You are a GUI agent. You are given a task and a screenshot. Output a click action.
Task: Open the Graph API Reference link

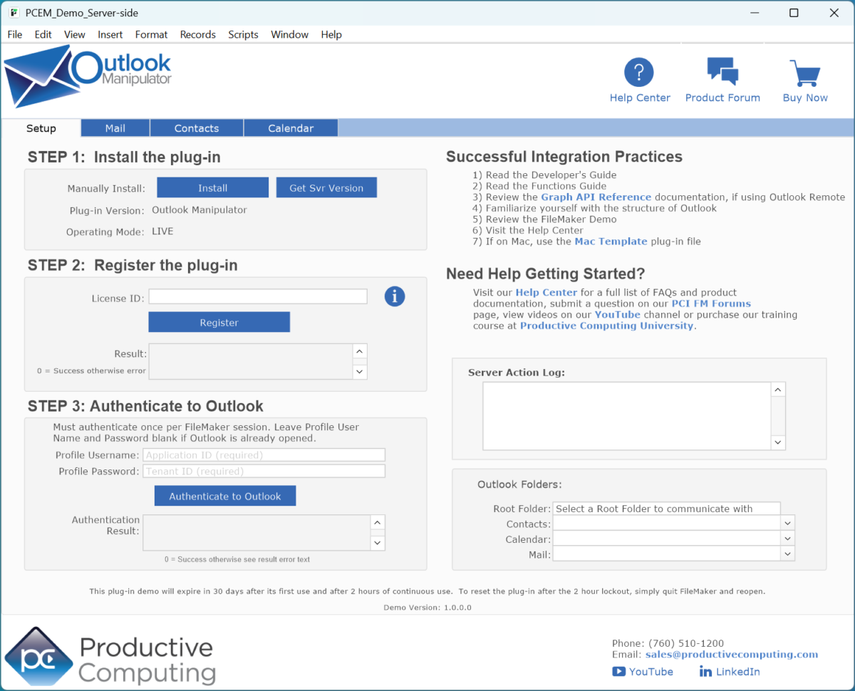[x=596, y=197]
